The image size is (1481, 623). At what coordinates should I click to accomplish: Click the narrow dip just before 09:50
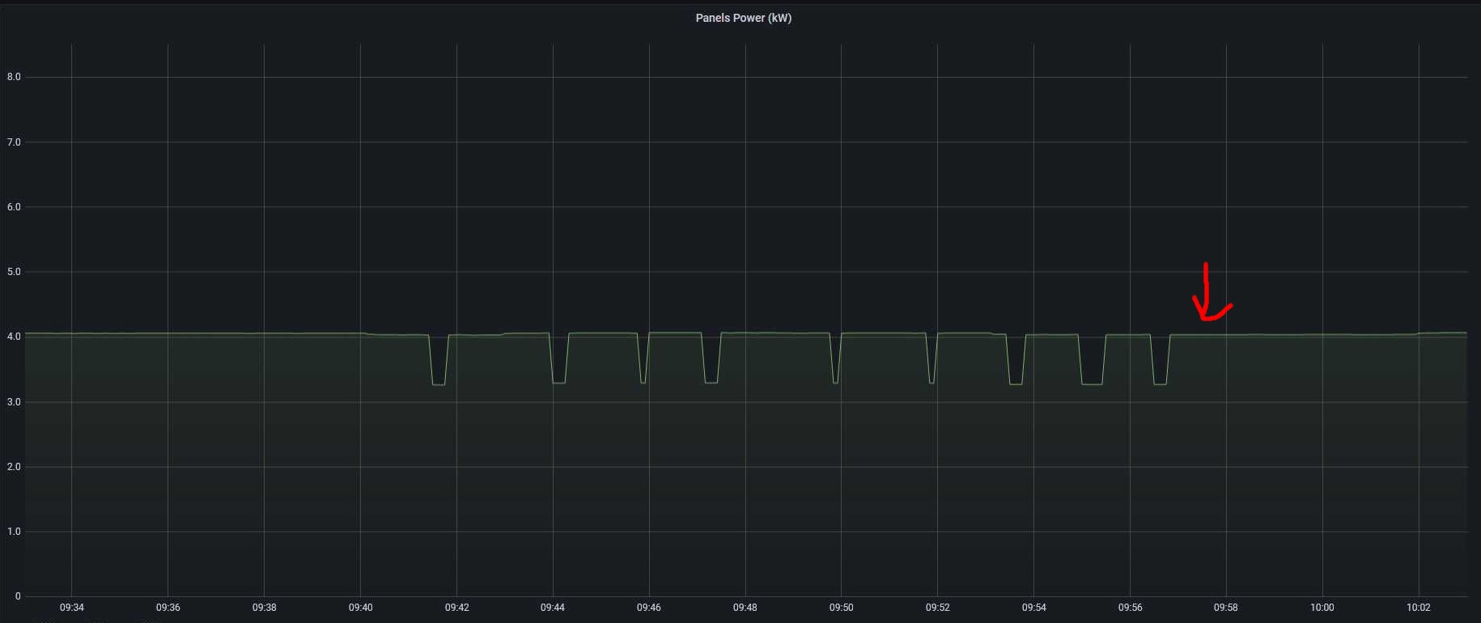pyautogui.click(x=835, y=382)
